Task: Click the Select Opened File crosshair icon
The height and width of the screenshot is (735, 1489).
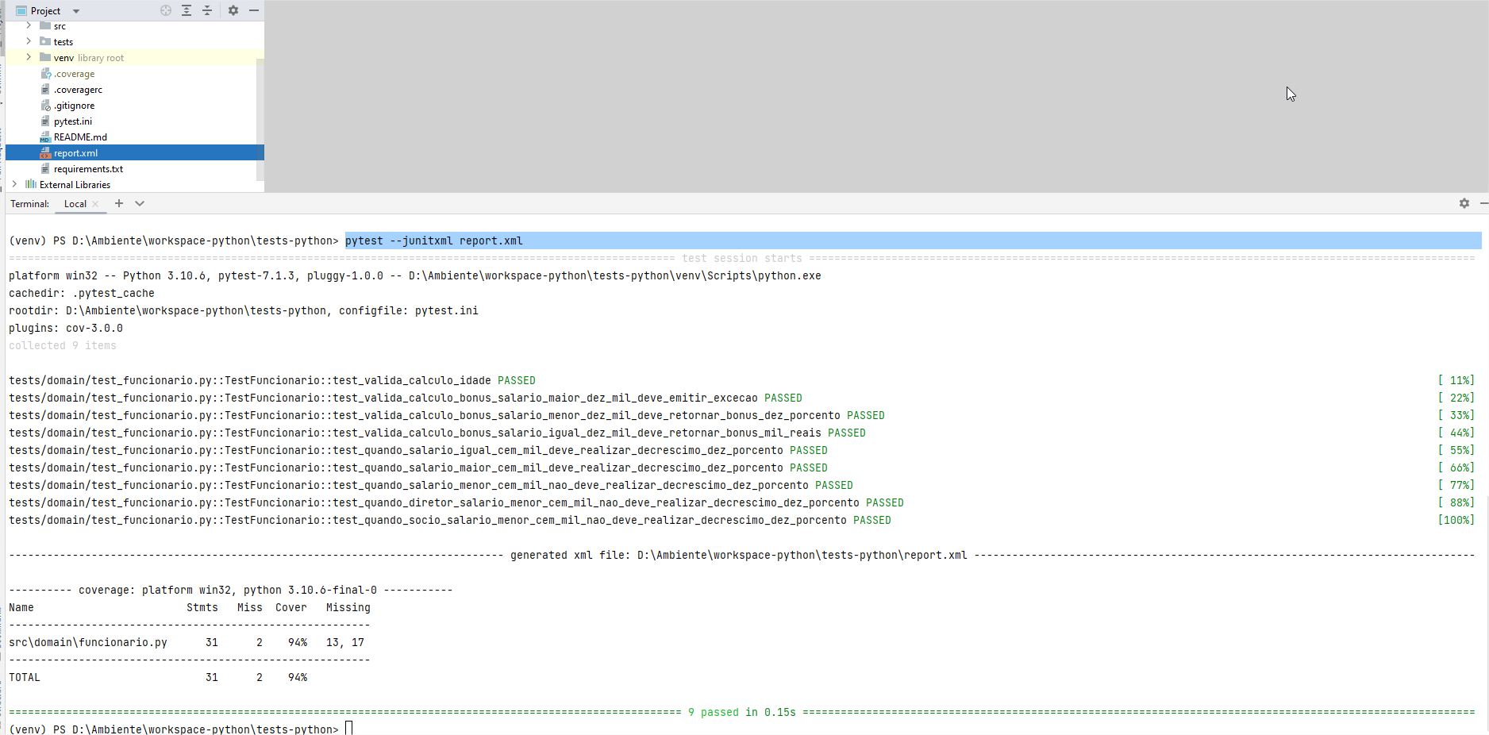Action: point(165,10)
